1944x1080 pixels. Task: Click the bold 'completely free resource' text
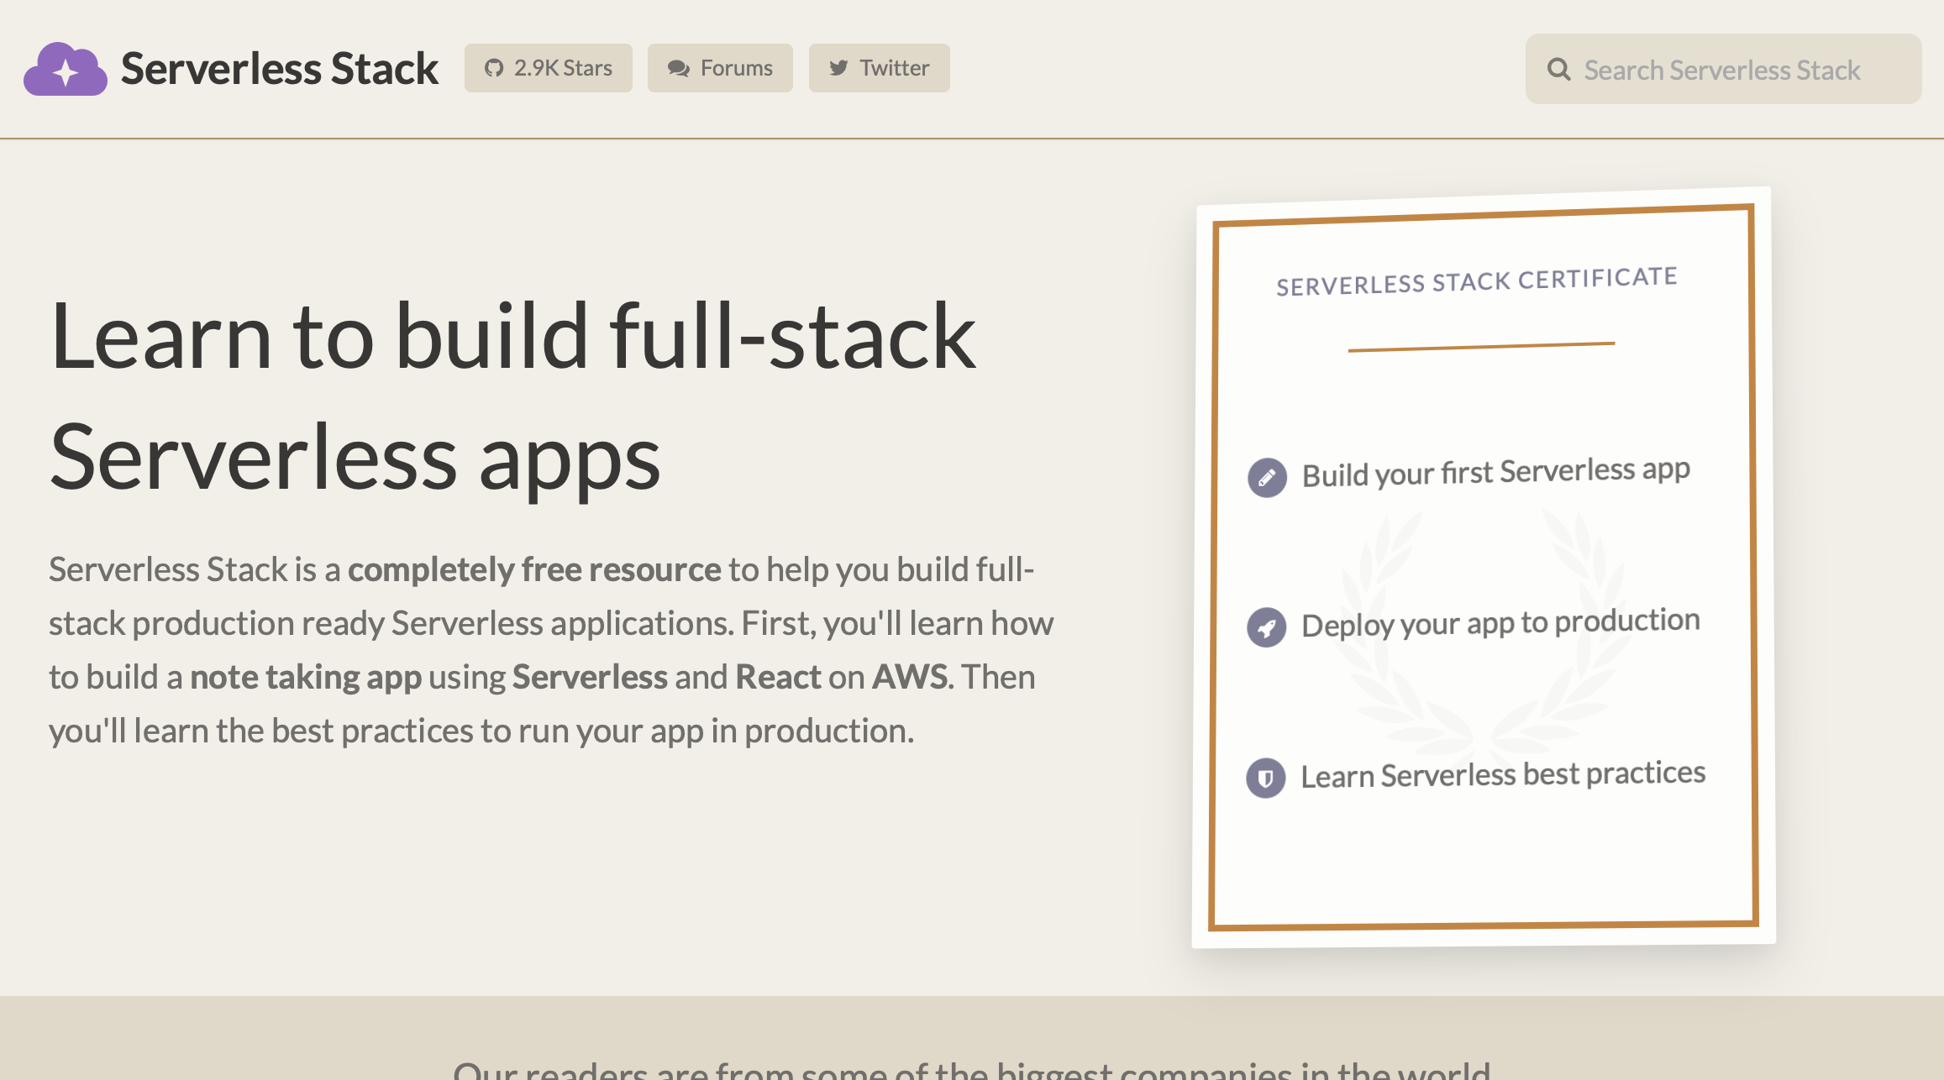(534, 569)
